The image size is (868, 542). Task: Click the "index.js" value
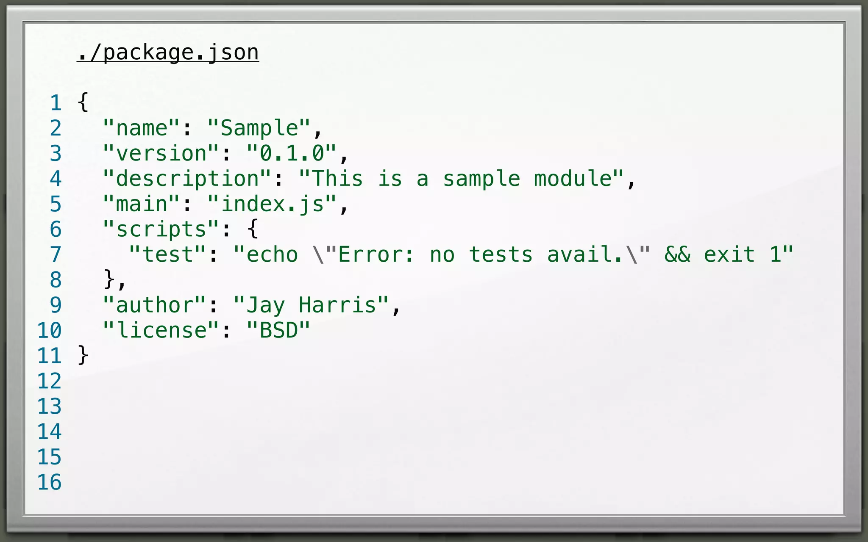click(x=272, y=204)
